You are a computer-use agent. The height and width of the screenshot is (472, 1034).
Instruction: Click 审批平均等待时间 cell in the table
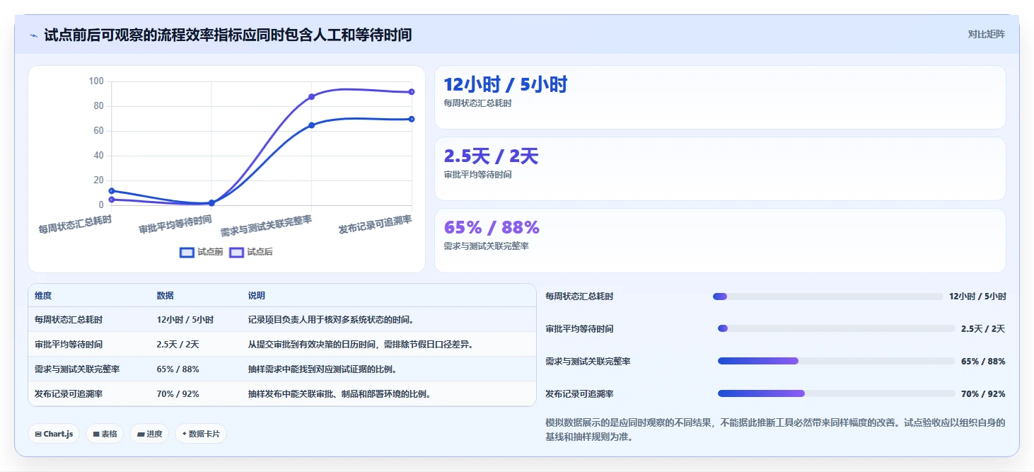68,345
